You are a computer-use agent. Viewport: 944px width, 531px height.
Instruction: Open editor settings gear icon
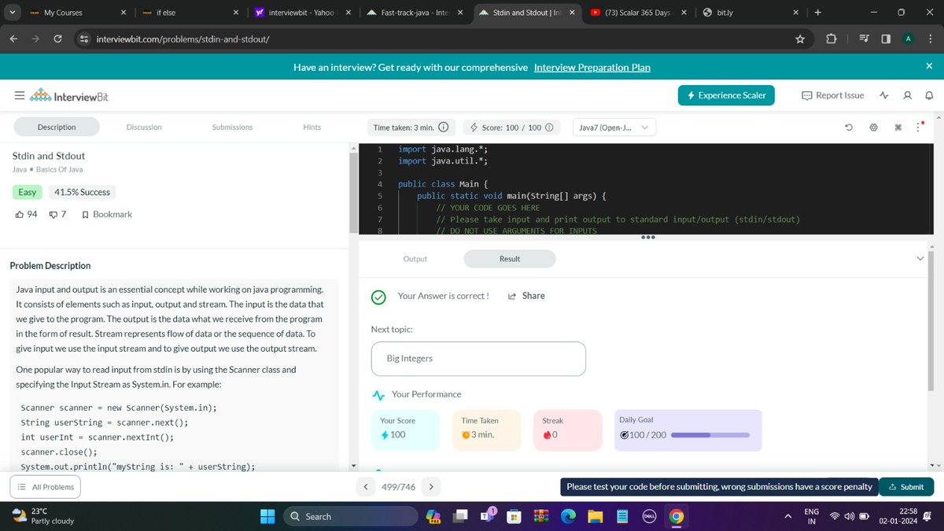coord(873,127)
